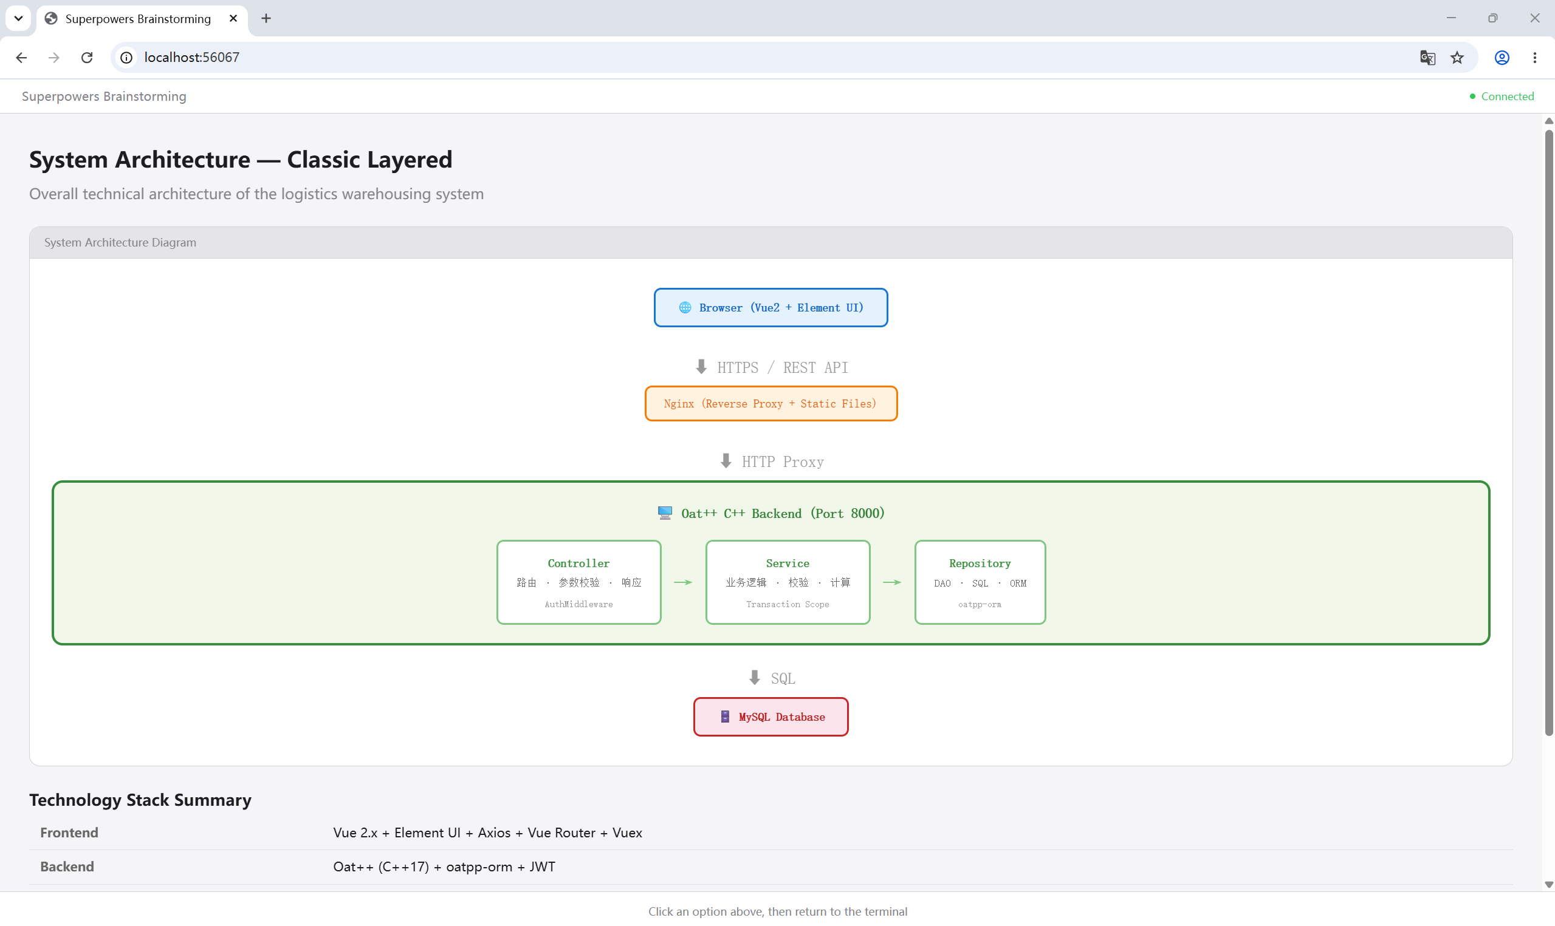The height and width of the screenshot is (926, 1555).
Task: Click the HTTPS / REST API label
Action: [782, 367]
